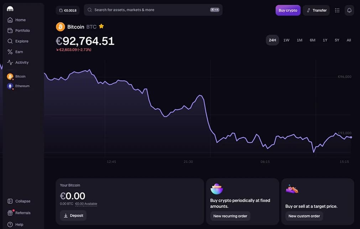This screenshot has height=229, width=360.
Task: Click the Collapse panel icon
Action: click(10, 201)
